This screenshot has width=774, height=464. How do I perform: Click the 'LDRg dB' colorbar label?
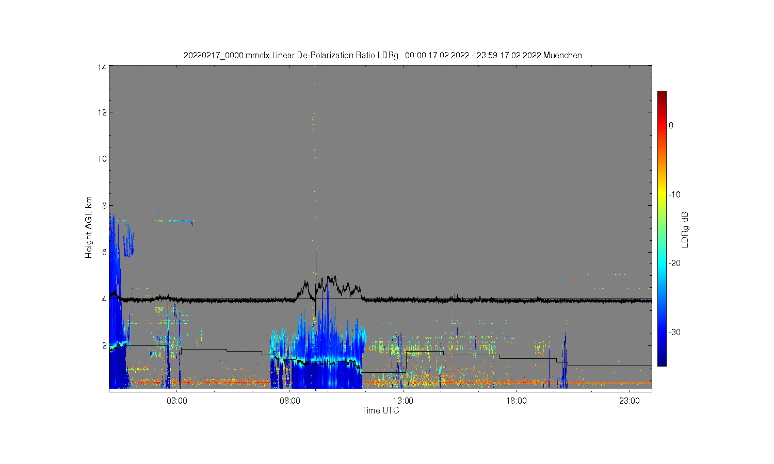click(685, 230)
